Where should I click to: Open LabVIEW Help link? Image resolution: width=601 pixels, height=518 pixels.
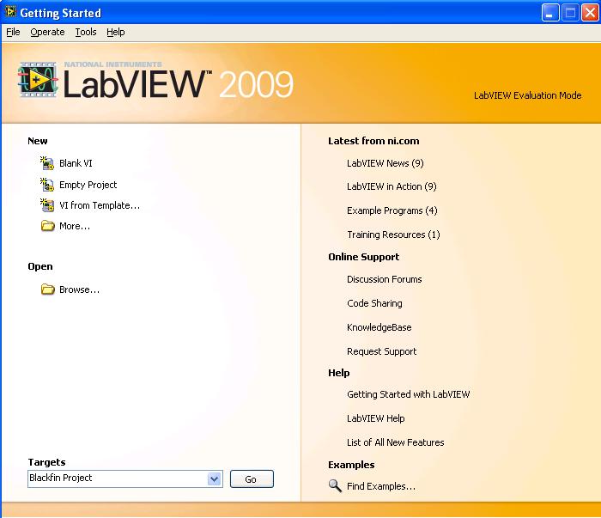point(376,418)
